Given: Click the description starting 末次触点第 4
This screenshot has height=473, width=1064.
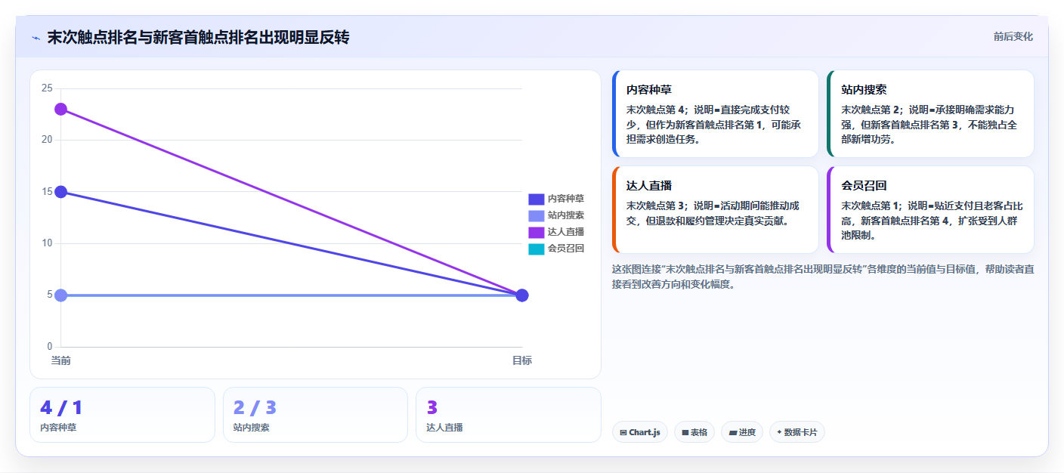Looking at the screenshot, I should point(714,125).
